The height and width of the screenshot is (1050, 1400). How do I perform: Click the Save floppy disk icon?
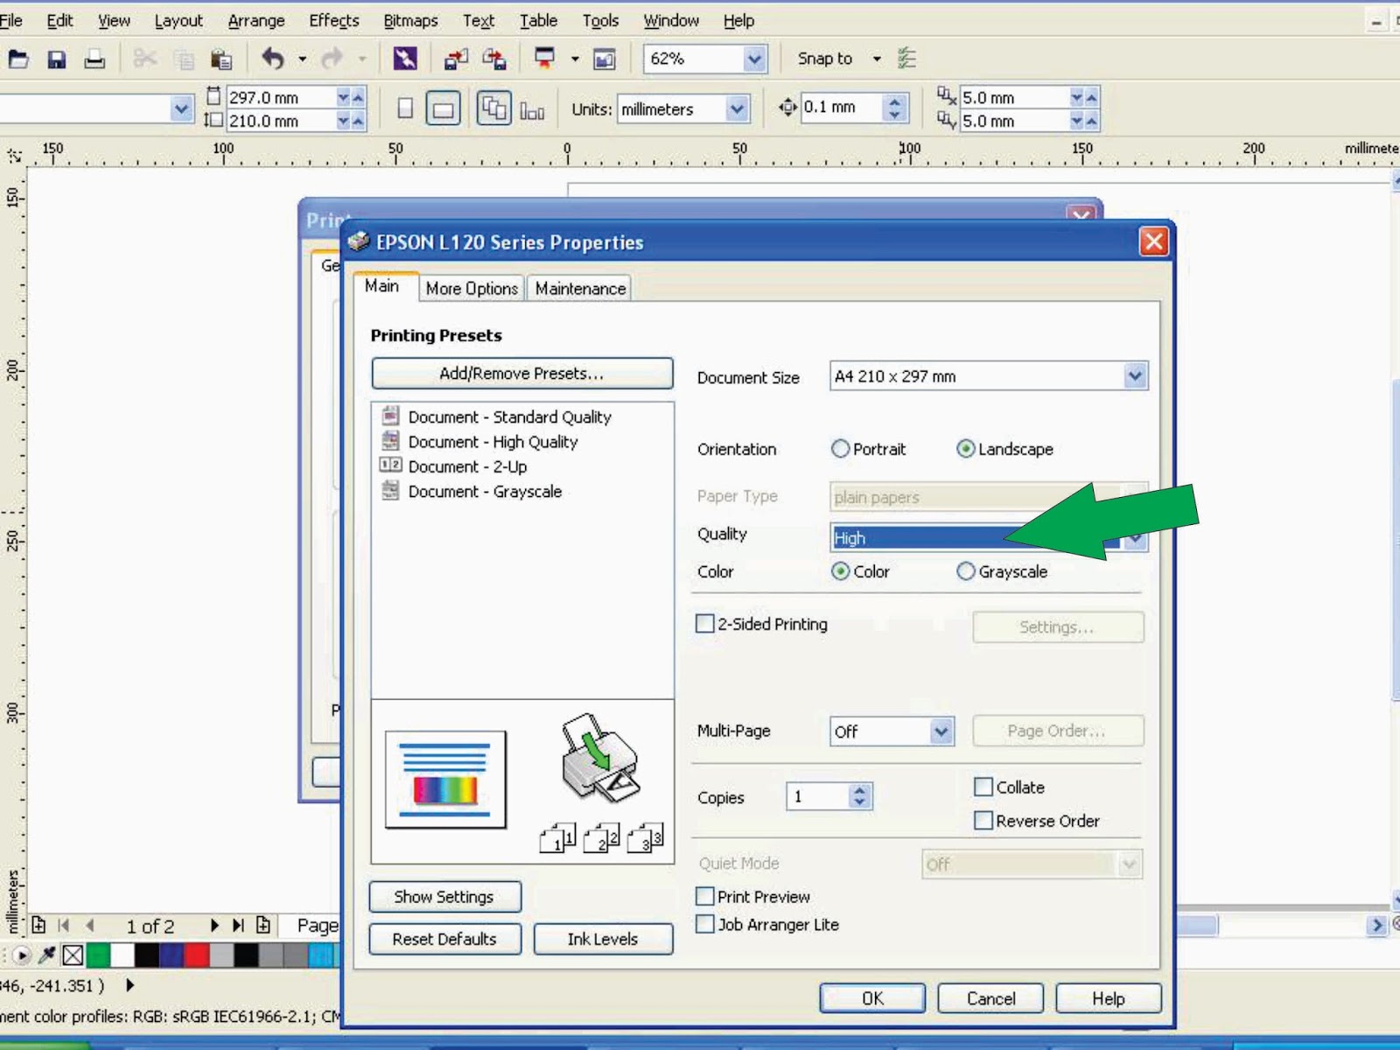point(57,59)
